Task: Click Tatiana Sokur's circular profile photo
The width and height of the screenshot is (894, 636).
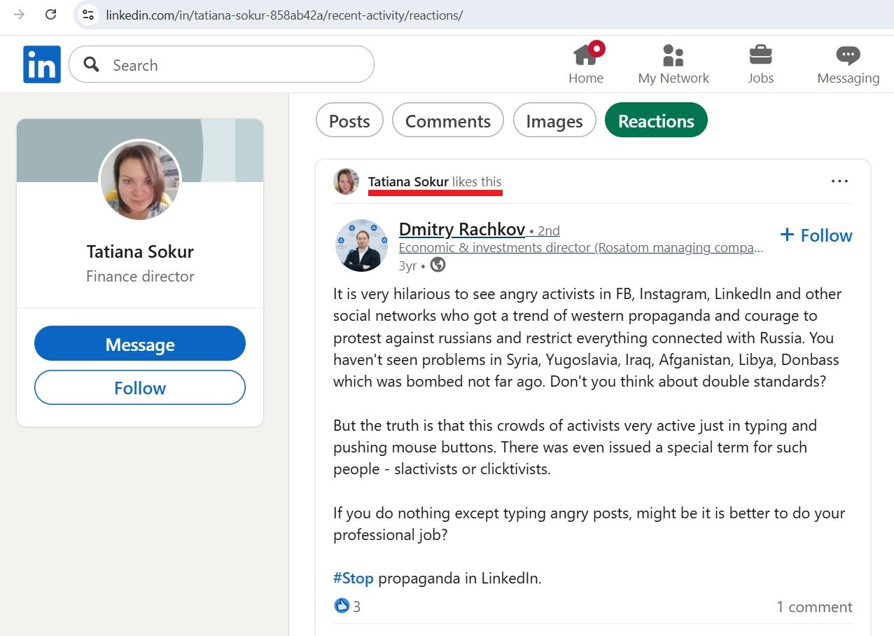Action: point(139,181)
